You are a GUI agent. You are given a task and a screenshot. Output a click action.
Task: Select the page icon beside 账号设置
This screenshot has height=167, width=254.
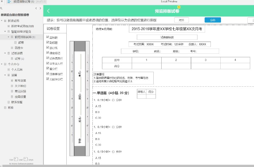[12, 81]
